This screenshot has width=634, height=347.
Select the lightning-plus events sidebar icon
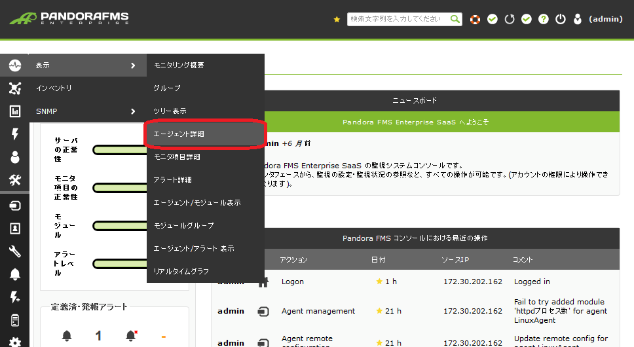coord(15,297)
